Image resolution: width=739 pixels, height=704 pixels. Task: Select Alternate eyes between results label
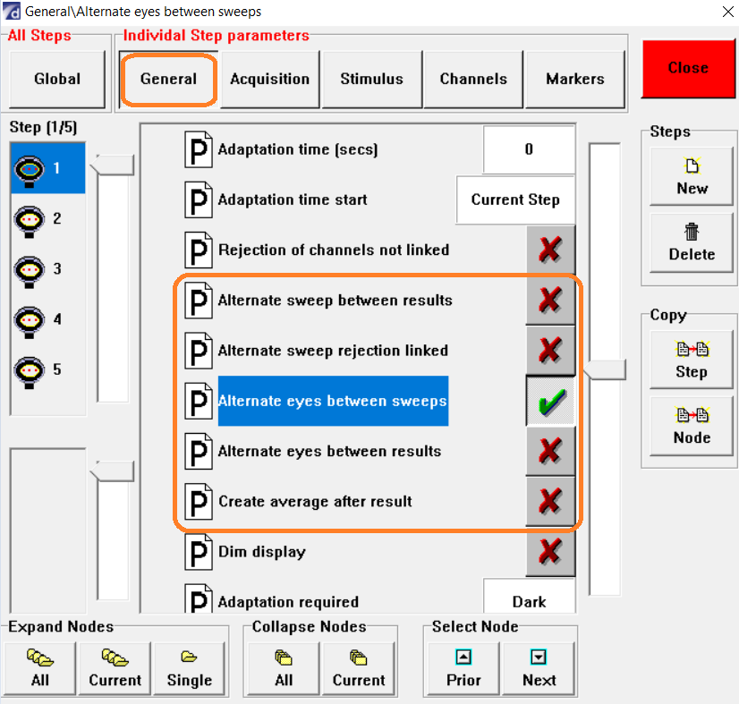[x=329, y=452]
